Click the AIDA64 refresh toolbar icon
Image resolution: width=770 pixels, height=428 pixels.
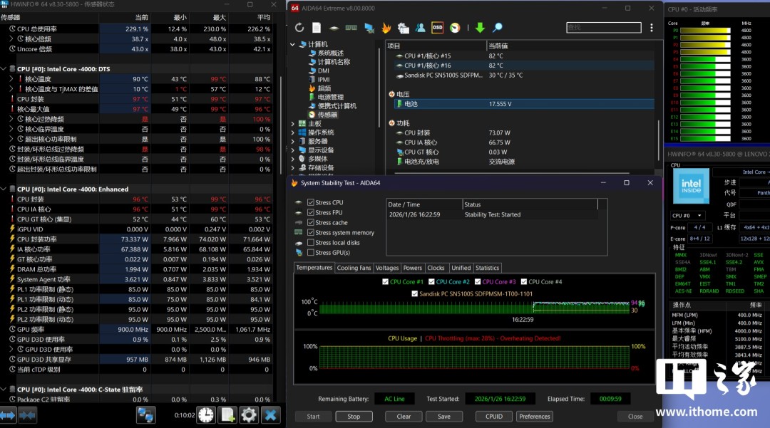(x=299, y=28)
